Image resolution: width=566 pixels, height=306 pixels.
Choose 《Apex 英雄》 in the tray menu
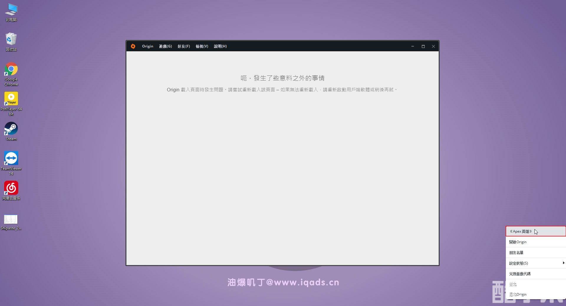[521, 231]
